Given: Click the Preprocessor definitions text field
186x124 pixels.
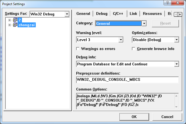Looking at the screenshot, I should click(x=127, y=80).
